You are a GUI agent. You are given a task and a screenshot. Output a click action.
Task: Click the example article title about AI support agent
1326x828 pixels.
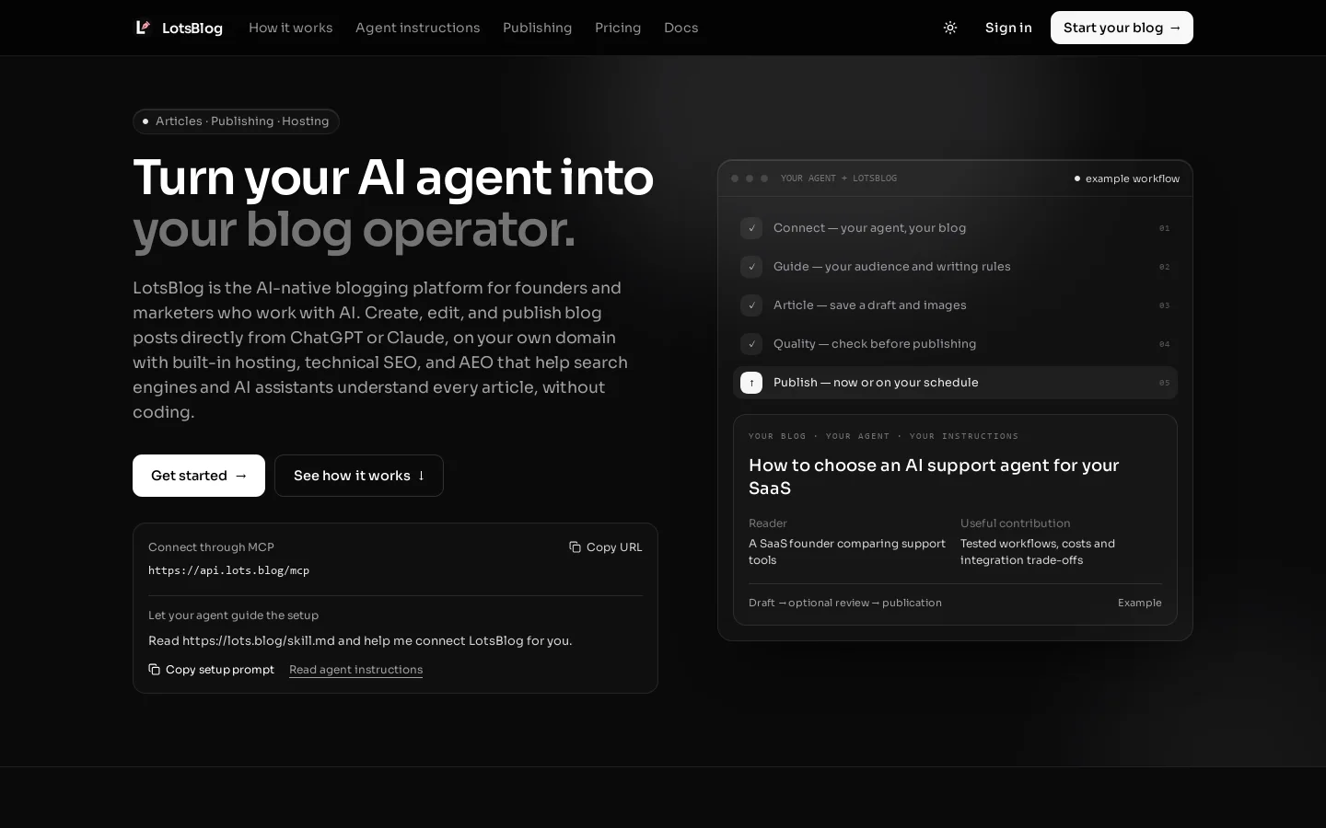(x=934, y=477)
